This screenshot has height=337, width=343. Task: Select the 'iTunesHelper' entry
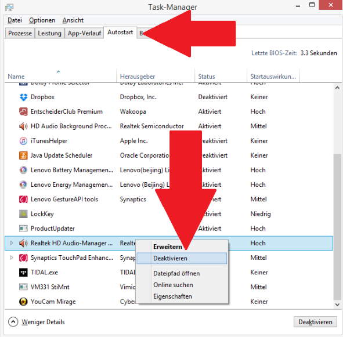[x=49, y=141]
